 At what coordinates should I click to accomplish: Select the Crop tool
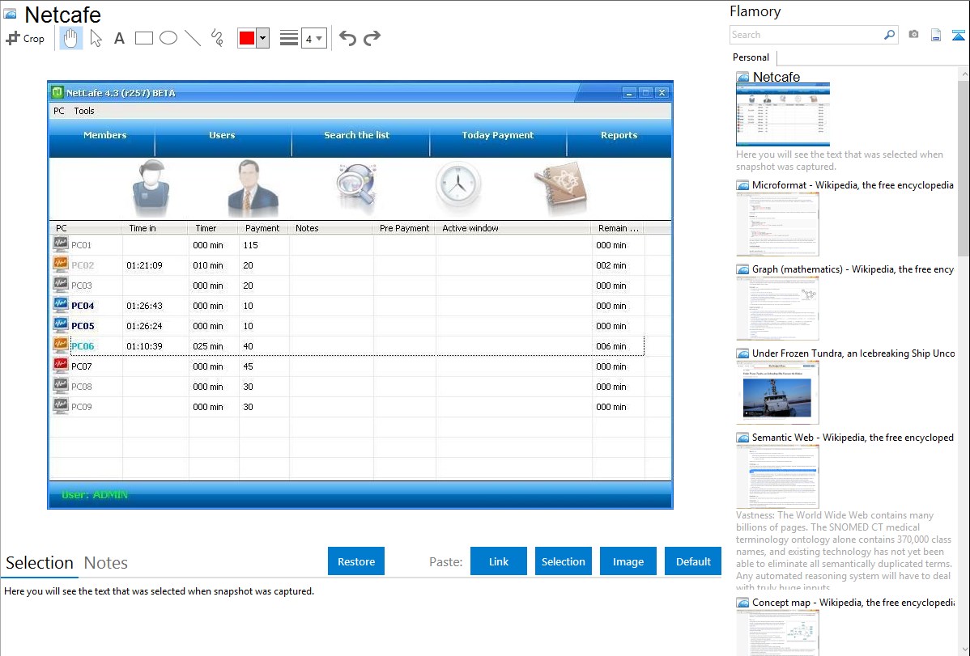coord(25,38)
